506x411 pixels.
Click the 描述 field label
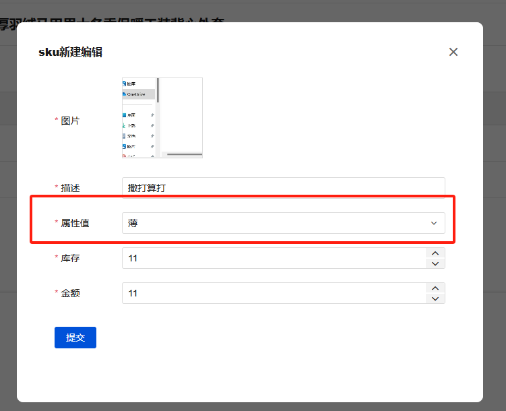pyautogui.click(x=70, y=188)
